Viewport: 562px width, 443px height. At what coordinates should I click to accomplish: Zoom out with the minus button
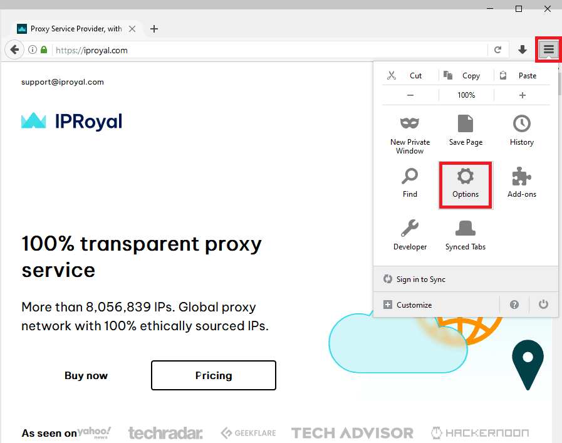[410, 95]
